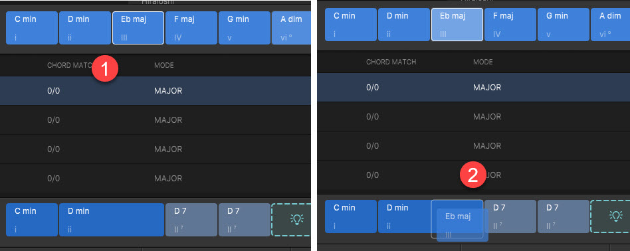Choose G min chord in left palette
Screen dimensions: 630x251
(x=245, y=28)
